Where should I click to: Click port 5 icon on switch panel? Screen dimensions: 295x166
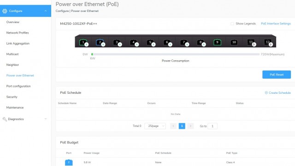[x=150, y=42]
